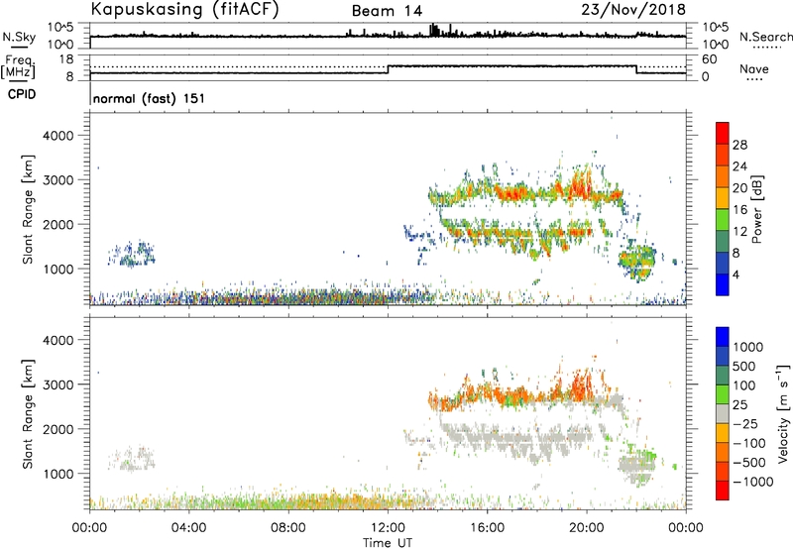Click the 'Freq. [MHz]' label
Image resolution: width=793 pixels, height=549 pixels.
18,66
